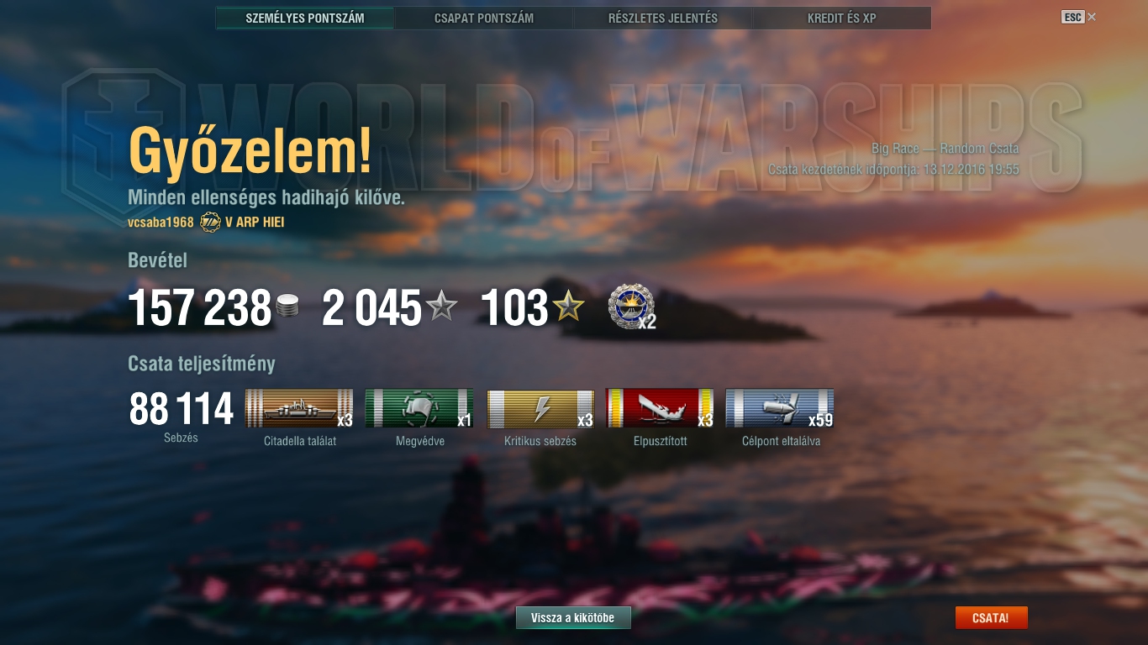Click the silver credits coin icon

click(287, 307)
